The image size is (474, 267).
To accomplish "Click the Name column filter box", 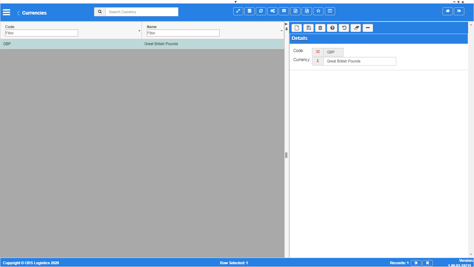I will (183, 33).
